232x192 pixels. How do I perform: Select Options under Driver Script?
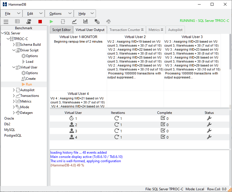[32, 56]
